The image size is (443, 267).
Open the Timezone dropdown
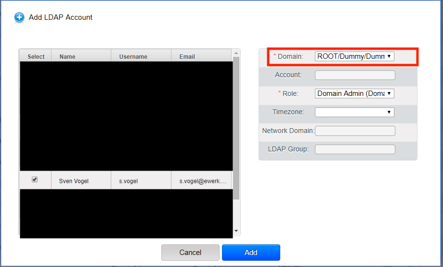(354, 112)
